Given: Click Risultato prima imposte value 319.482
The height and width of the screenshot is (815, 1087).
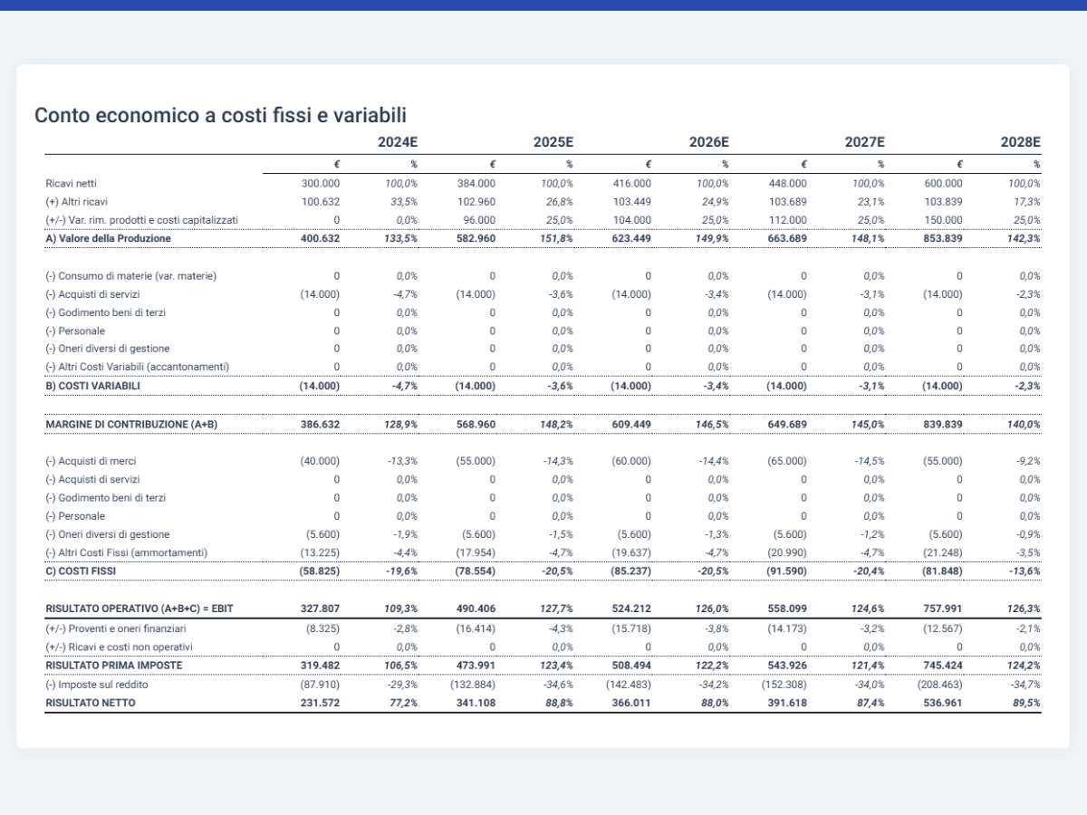Looking at the screenshot, I should [x=320, y=665].
